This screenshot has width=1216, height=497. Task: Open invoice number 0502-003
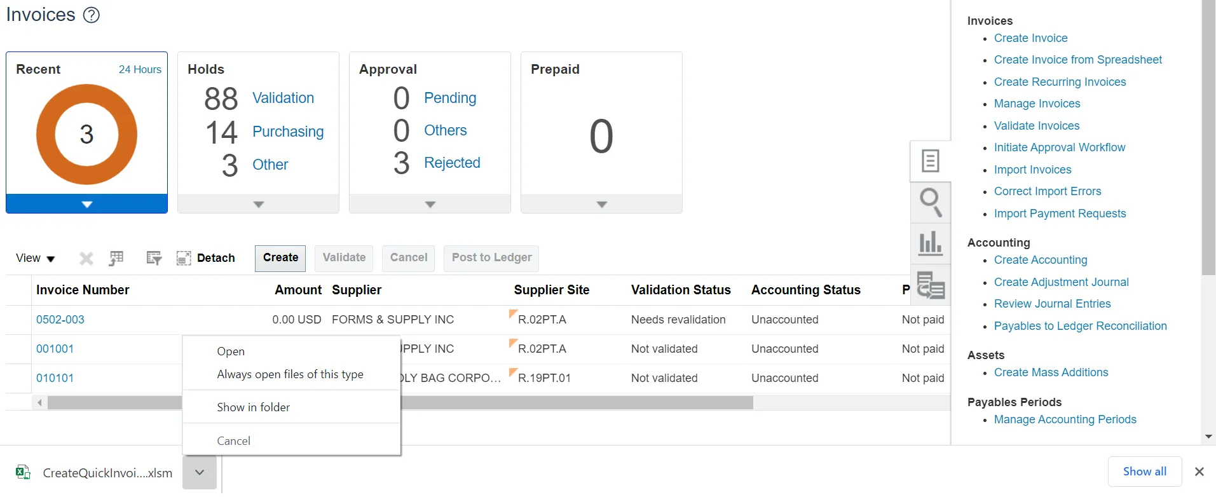point(60,320)
